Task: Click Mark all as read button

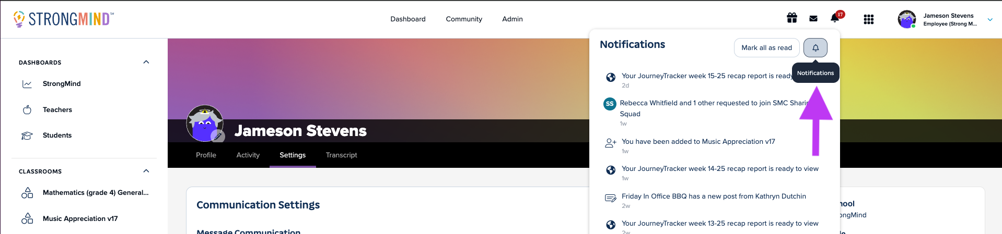Action: point(766,48)
